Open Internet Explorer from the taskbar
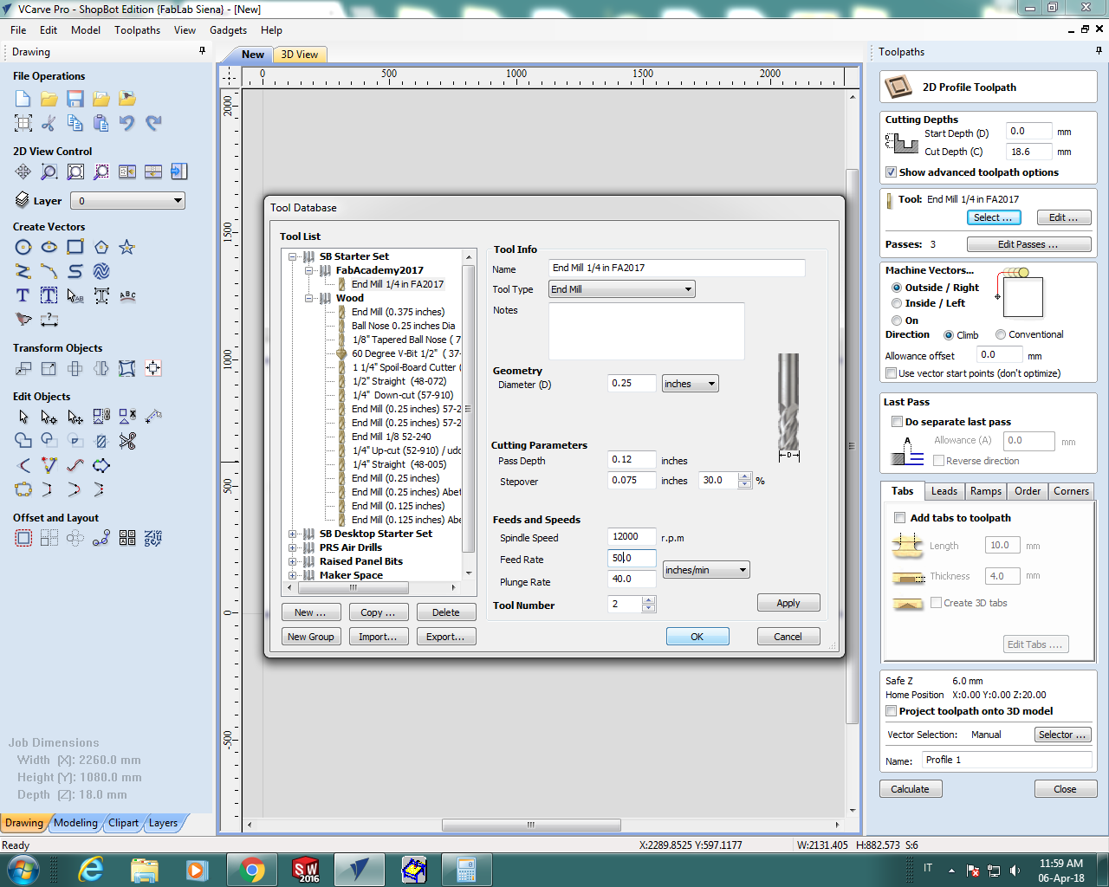This screenshot has height=887, width=1109. click(x=91, y=869)
